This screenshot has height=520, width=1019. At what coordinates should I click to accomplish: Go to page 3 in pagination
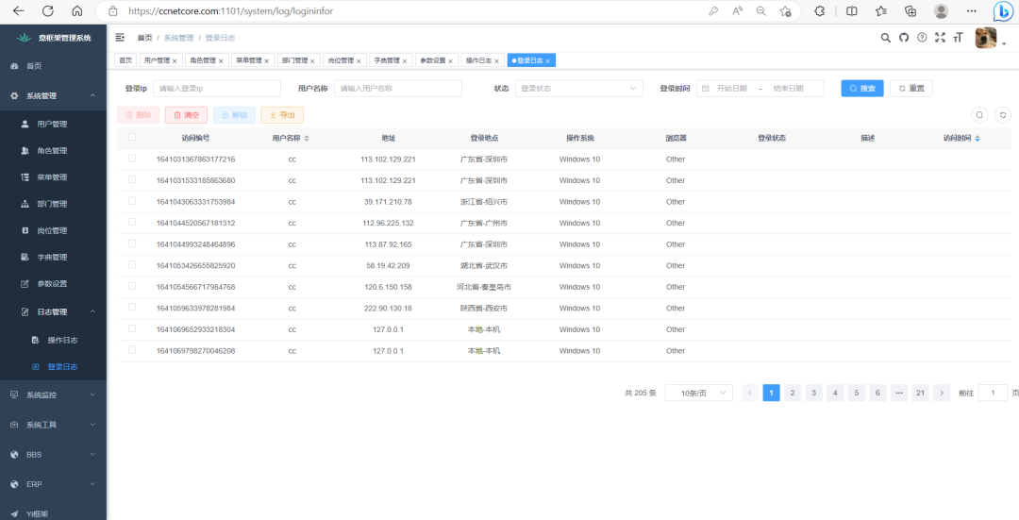pyautogui.click(x=814, y=393)
